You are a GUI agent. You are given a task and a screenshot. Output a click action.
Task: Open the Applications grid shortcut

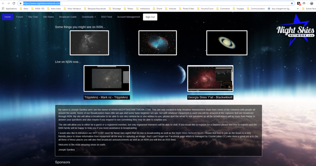coord(9,9)
